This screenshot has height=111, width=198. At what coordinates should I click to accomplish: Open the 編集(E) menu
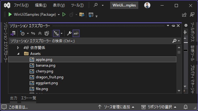coord(41,5)
